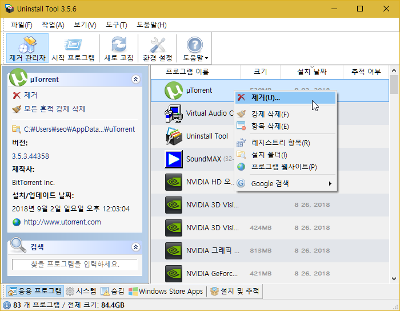The image size is (400, 311).
Task: Choose 강제 삭제(F) in the context menu
Action: [286, 114]
